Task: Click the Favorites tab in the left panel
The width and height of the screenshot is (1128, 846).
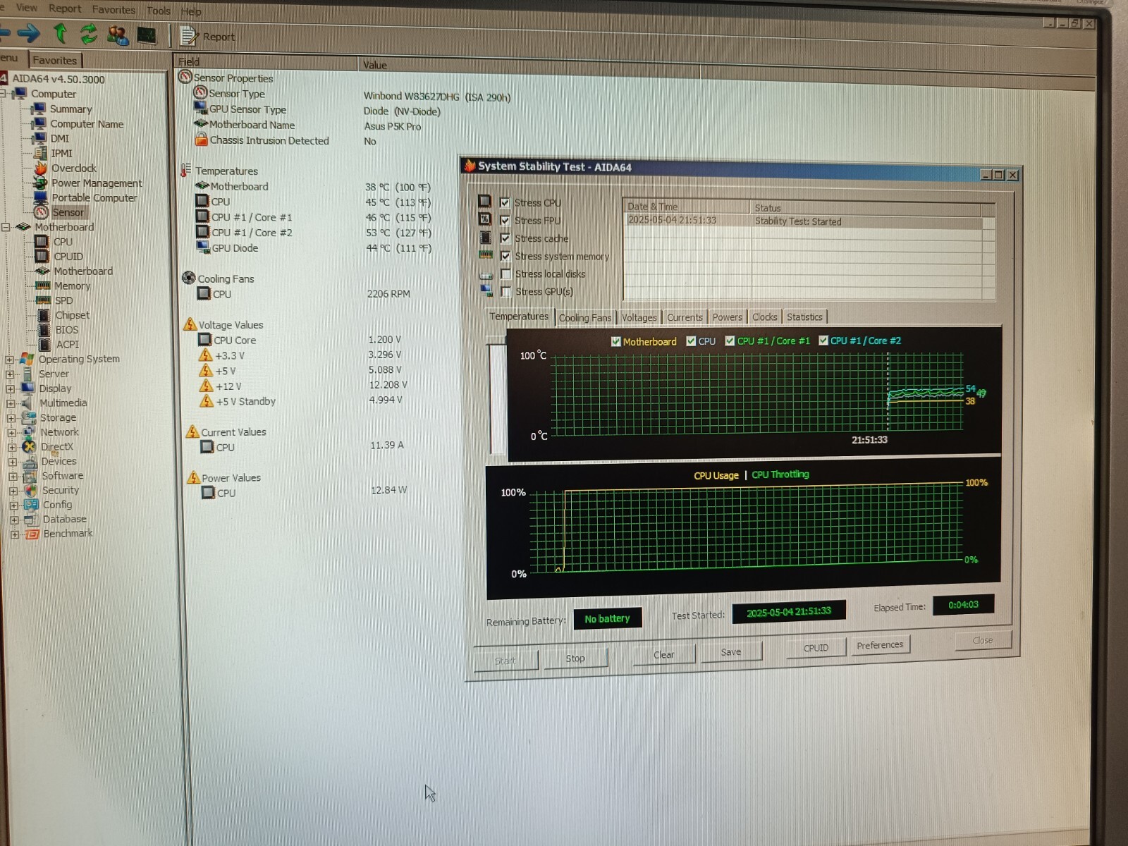Action: coord(55,61)
